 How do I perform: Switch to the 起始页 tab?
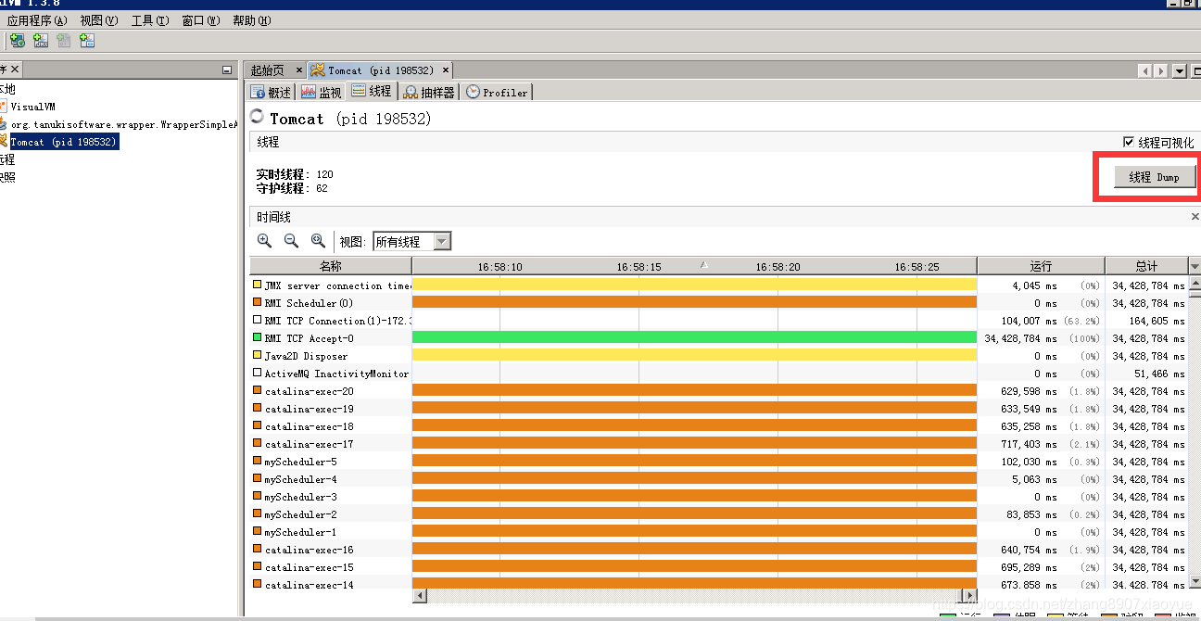(268, 70)
